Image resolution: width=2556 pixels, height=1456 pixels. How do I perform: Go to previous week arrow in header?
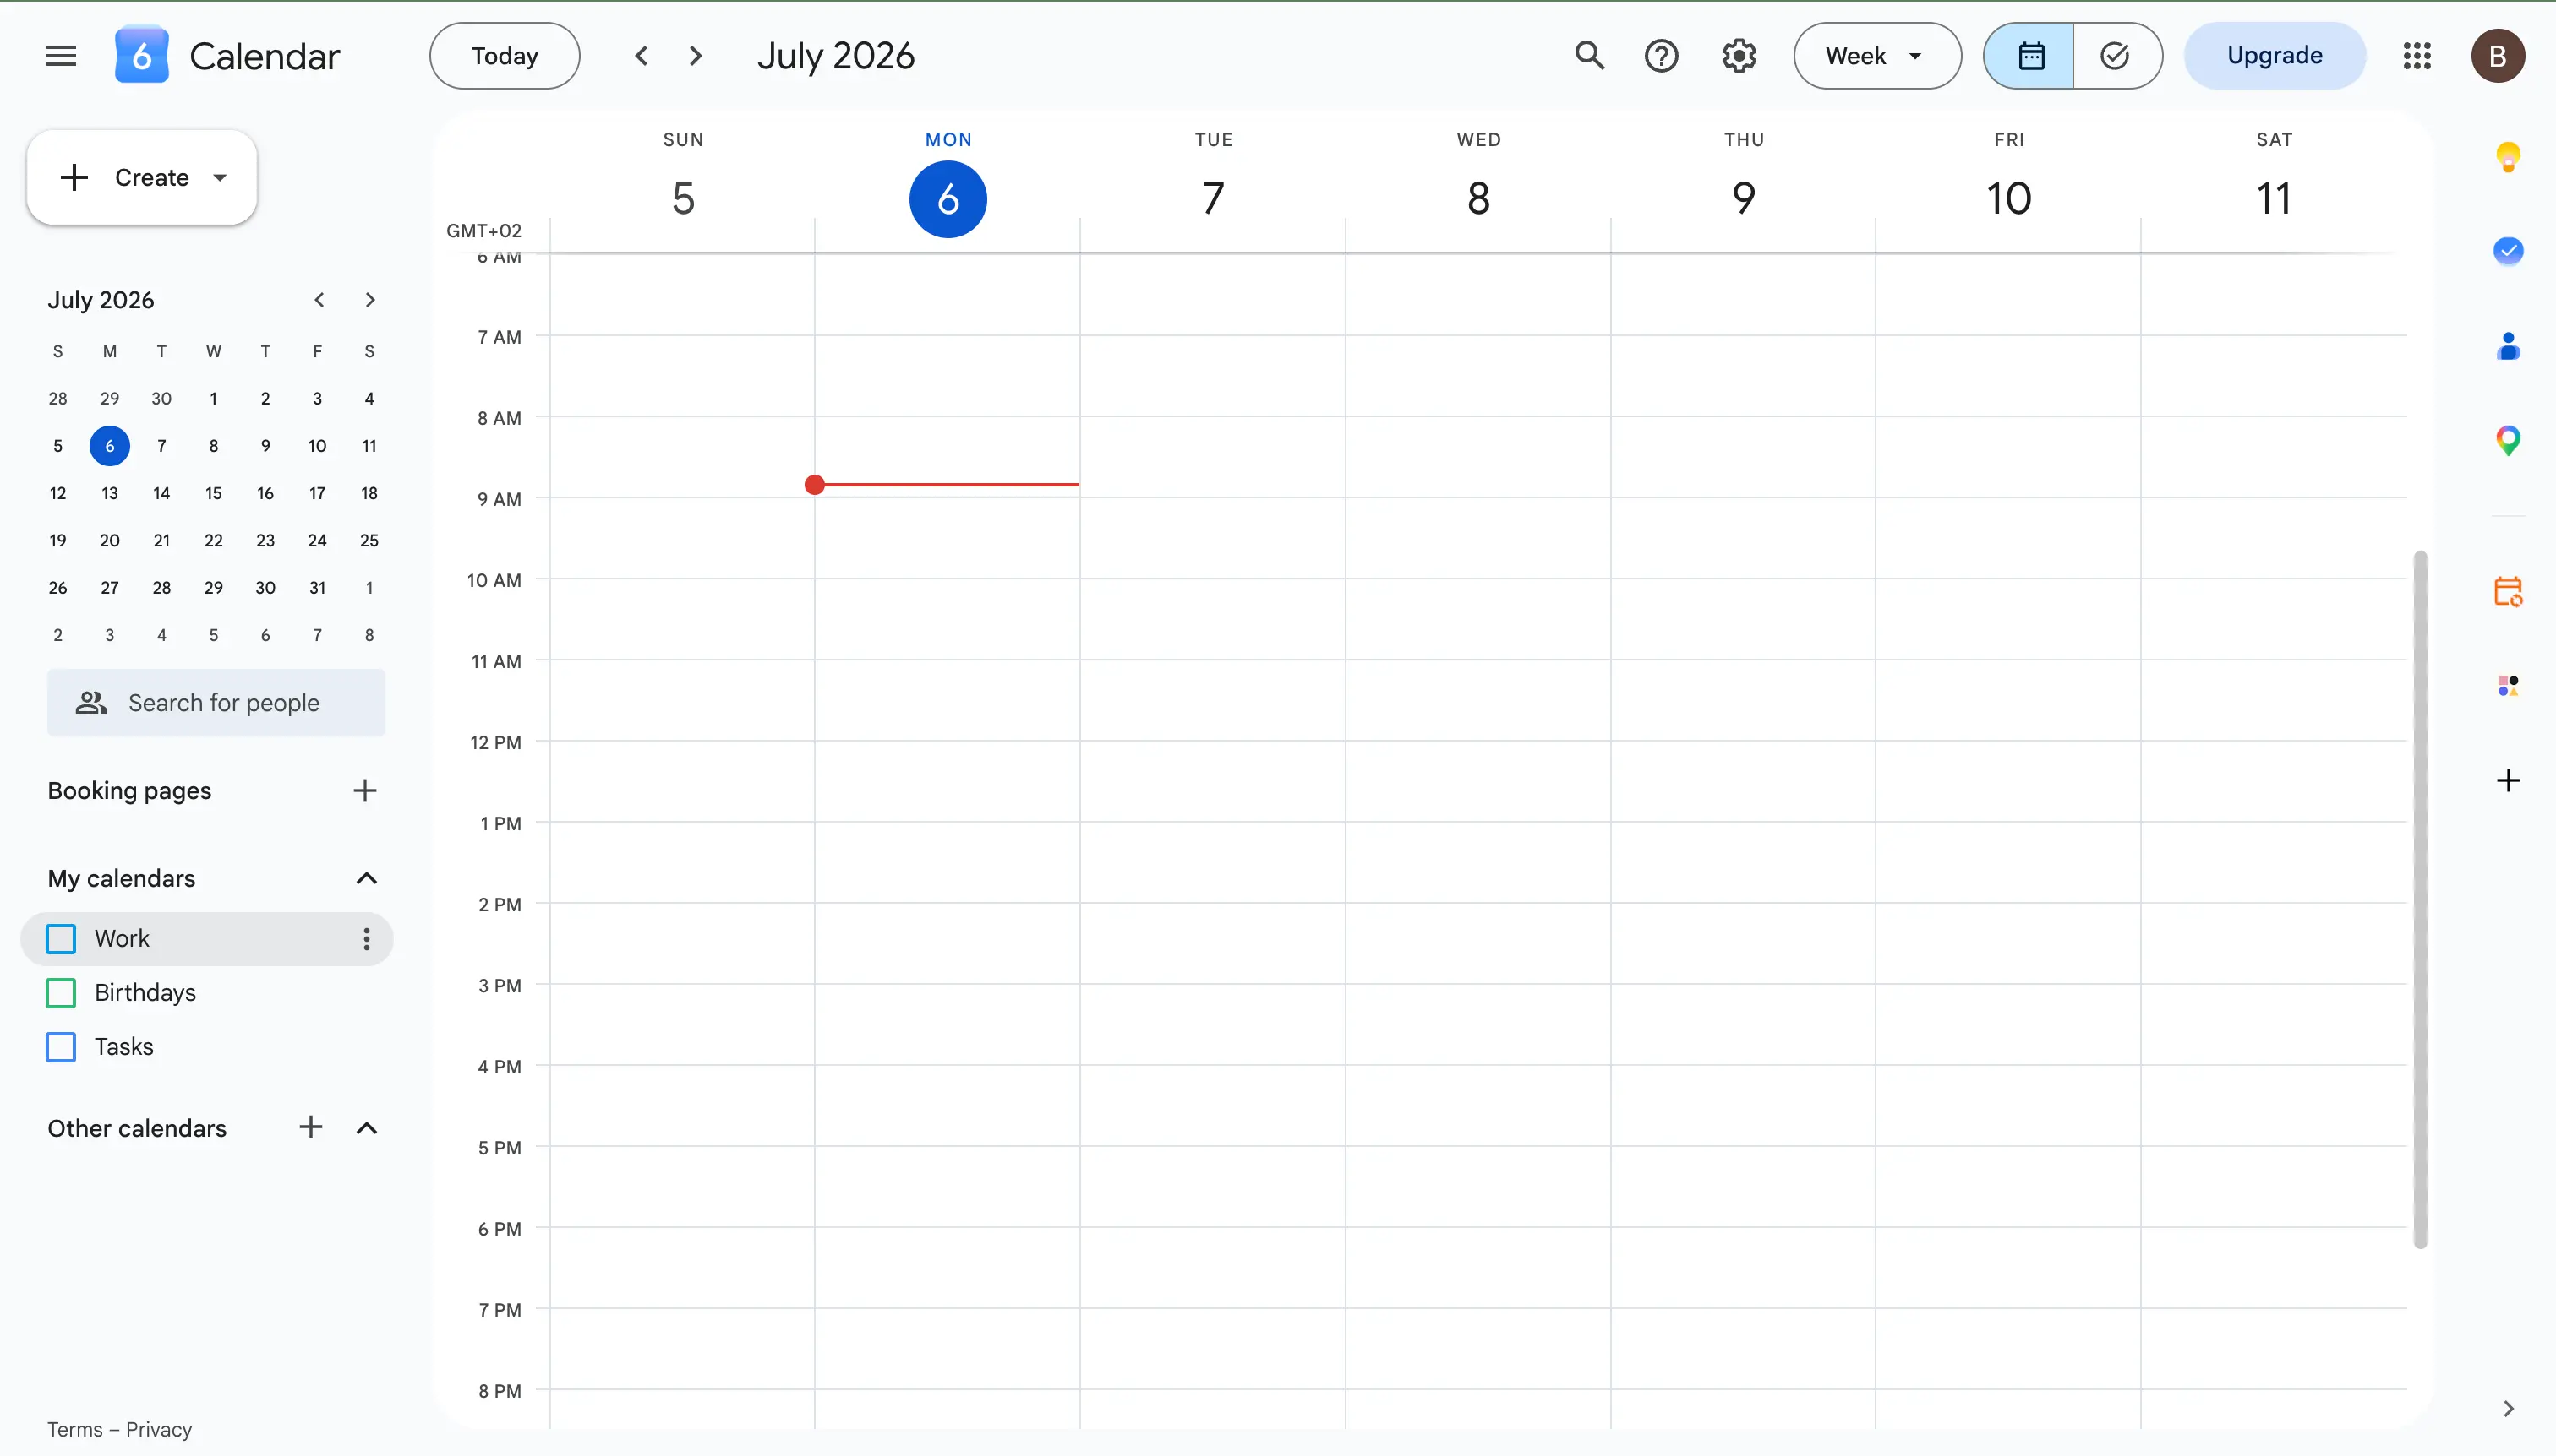pyautogui.click(x=642, y=56)
